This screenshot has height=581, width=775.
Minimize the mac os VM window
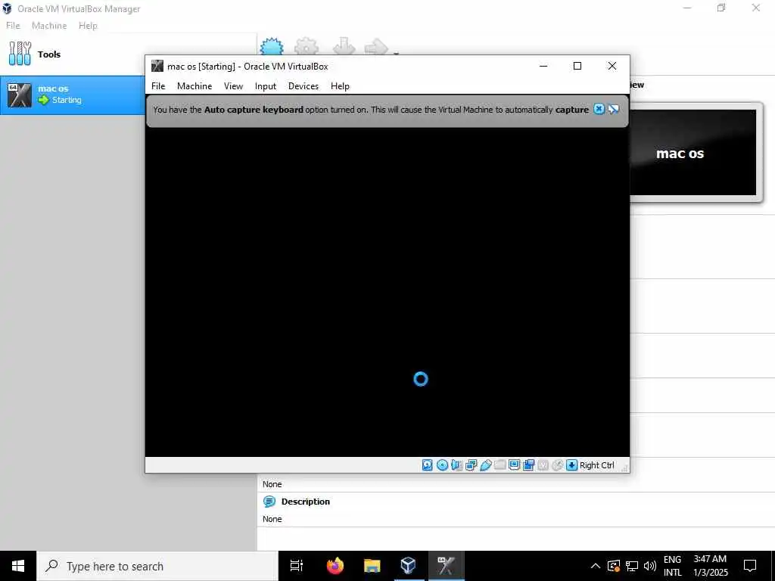point(543,67)
